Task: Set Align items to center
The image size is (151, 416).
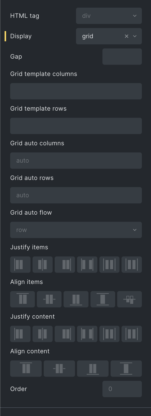Action: click(49, 299)
